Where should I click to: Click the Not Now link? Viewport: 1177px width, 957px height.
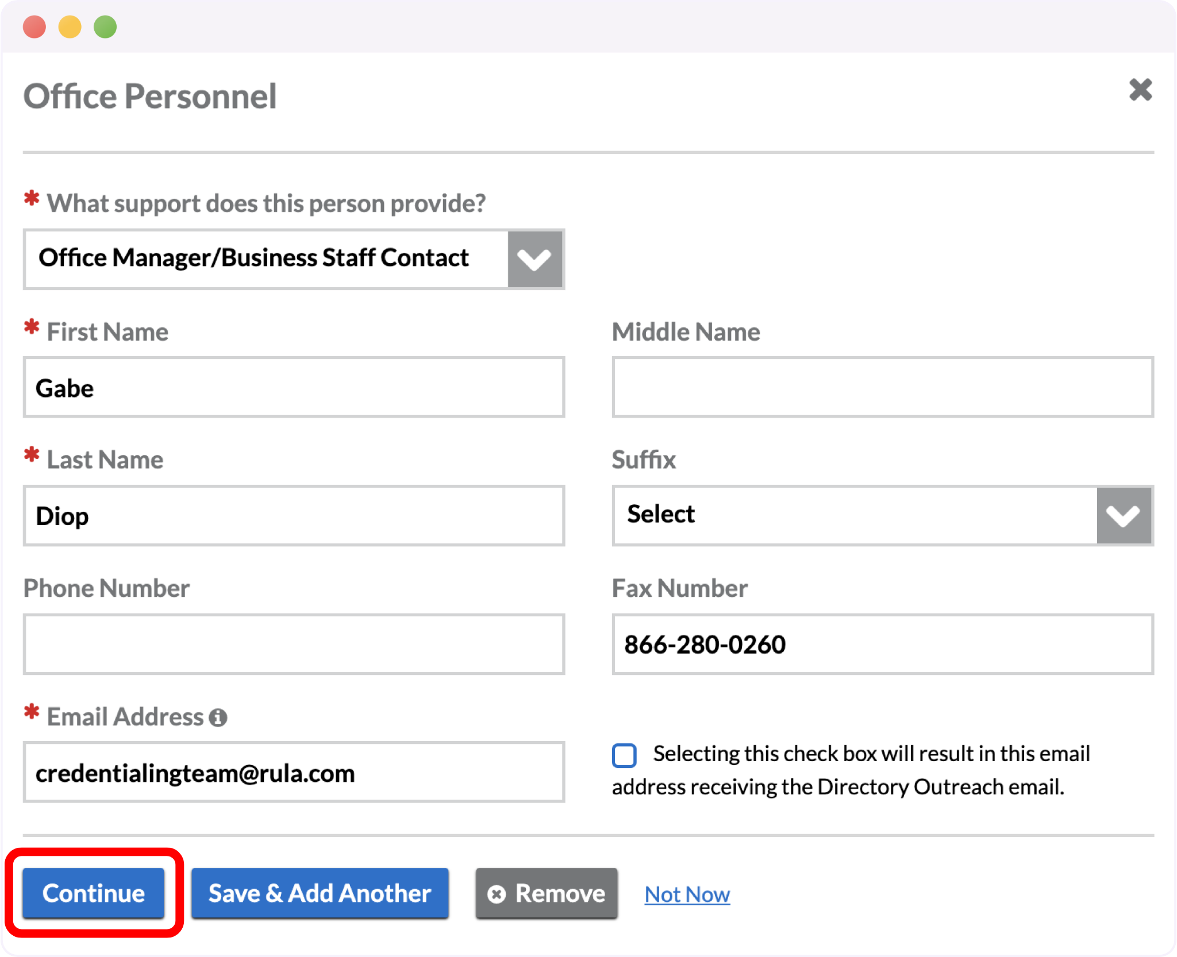click(x=687, y=894)
